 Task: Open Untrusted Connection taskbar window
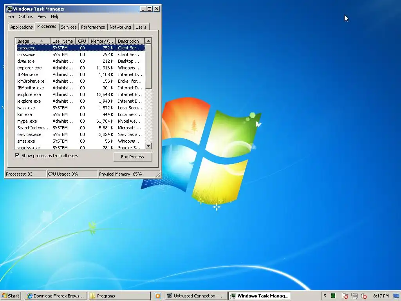(196, 296)
